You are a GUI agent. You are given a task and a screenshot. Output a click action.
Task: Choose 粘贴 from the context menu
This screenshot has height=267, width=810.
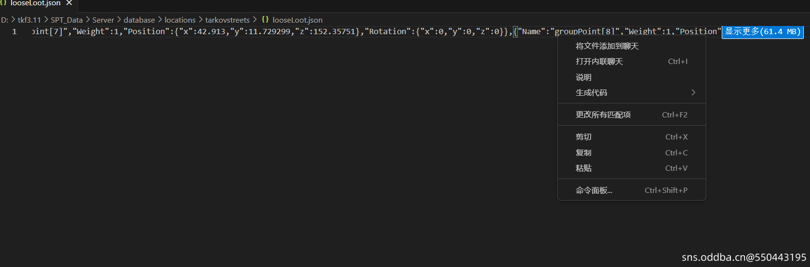coord(583,168)
